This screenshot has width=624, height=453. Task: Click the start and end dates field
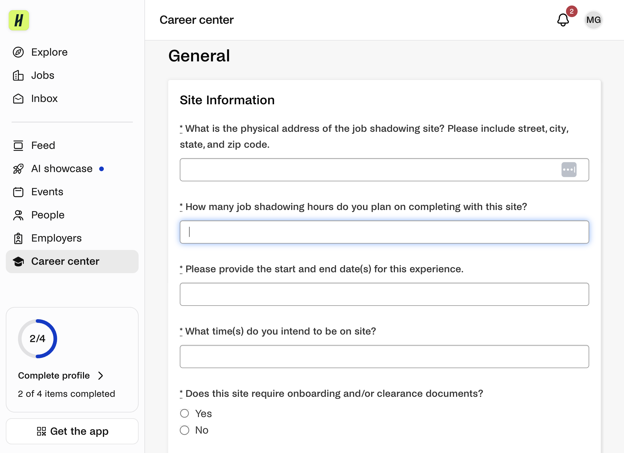(384, 294)
